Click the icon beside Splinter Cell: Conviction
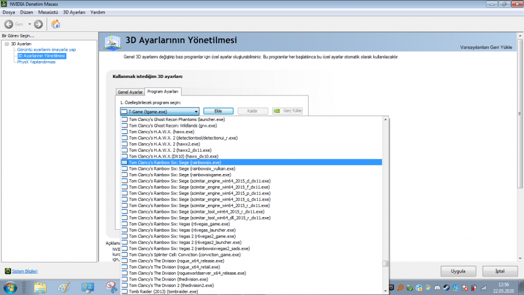 tap(125, 255)
